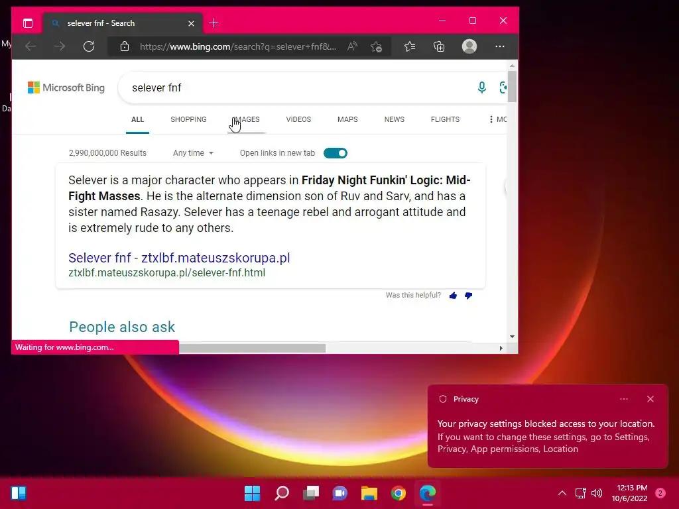Image resolution: width=679 pixels, height=509 pixels.
Task: Dismiss the Privacy notification
Action: point(650,399)
